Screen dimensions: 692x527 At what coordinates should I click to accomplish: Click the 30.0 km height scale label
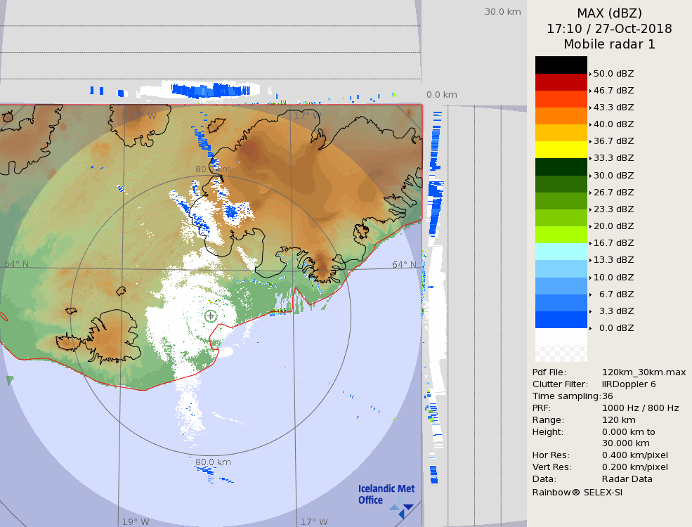[x=502, y=11]
